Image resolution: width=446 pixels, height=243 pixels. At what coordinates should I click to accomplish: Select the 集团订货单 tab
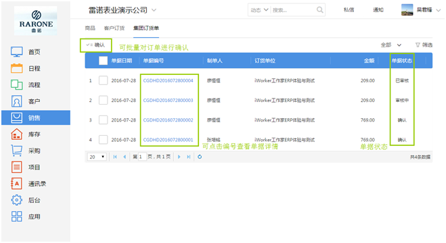[146, 28]
